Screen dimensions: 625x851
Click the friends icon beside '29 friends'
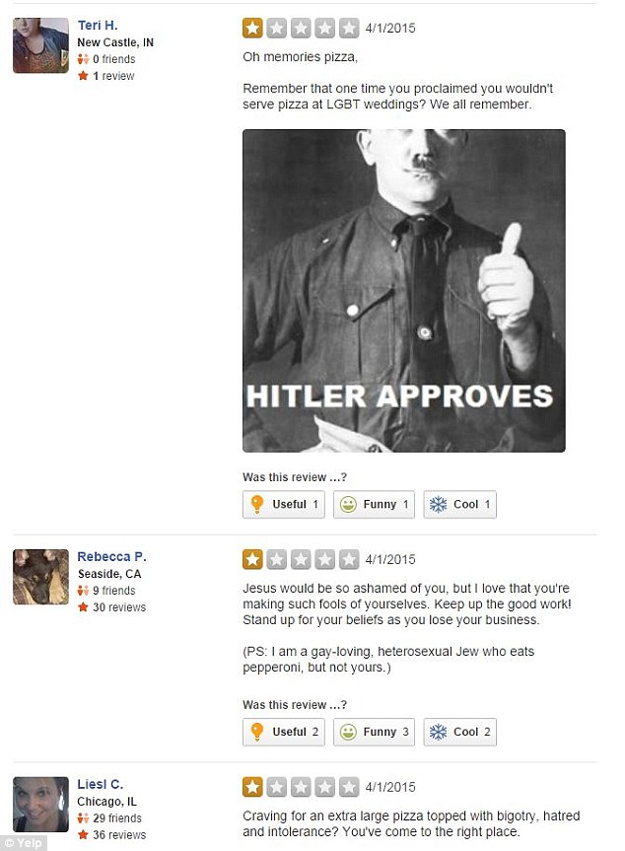pyautogui.click(x=83, y=817)
